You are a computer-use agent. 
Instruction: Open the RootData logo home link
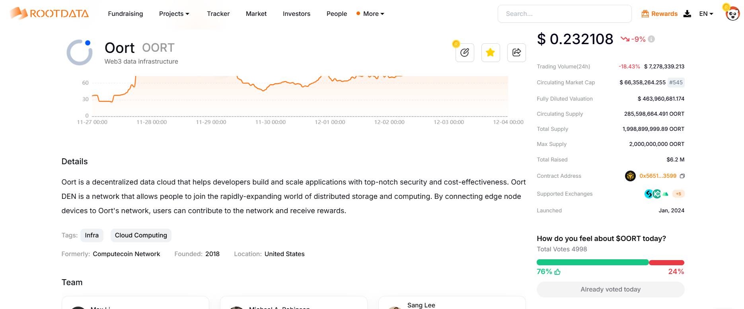tap(49, 14)
